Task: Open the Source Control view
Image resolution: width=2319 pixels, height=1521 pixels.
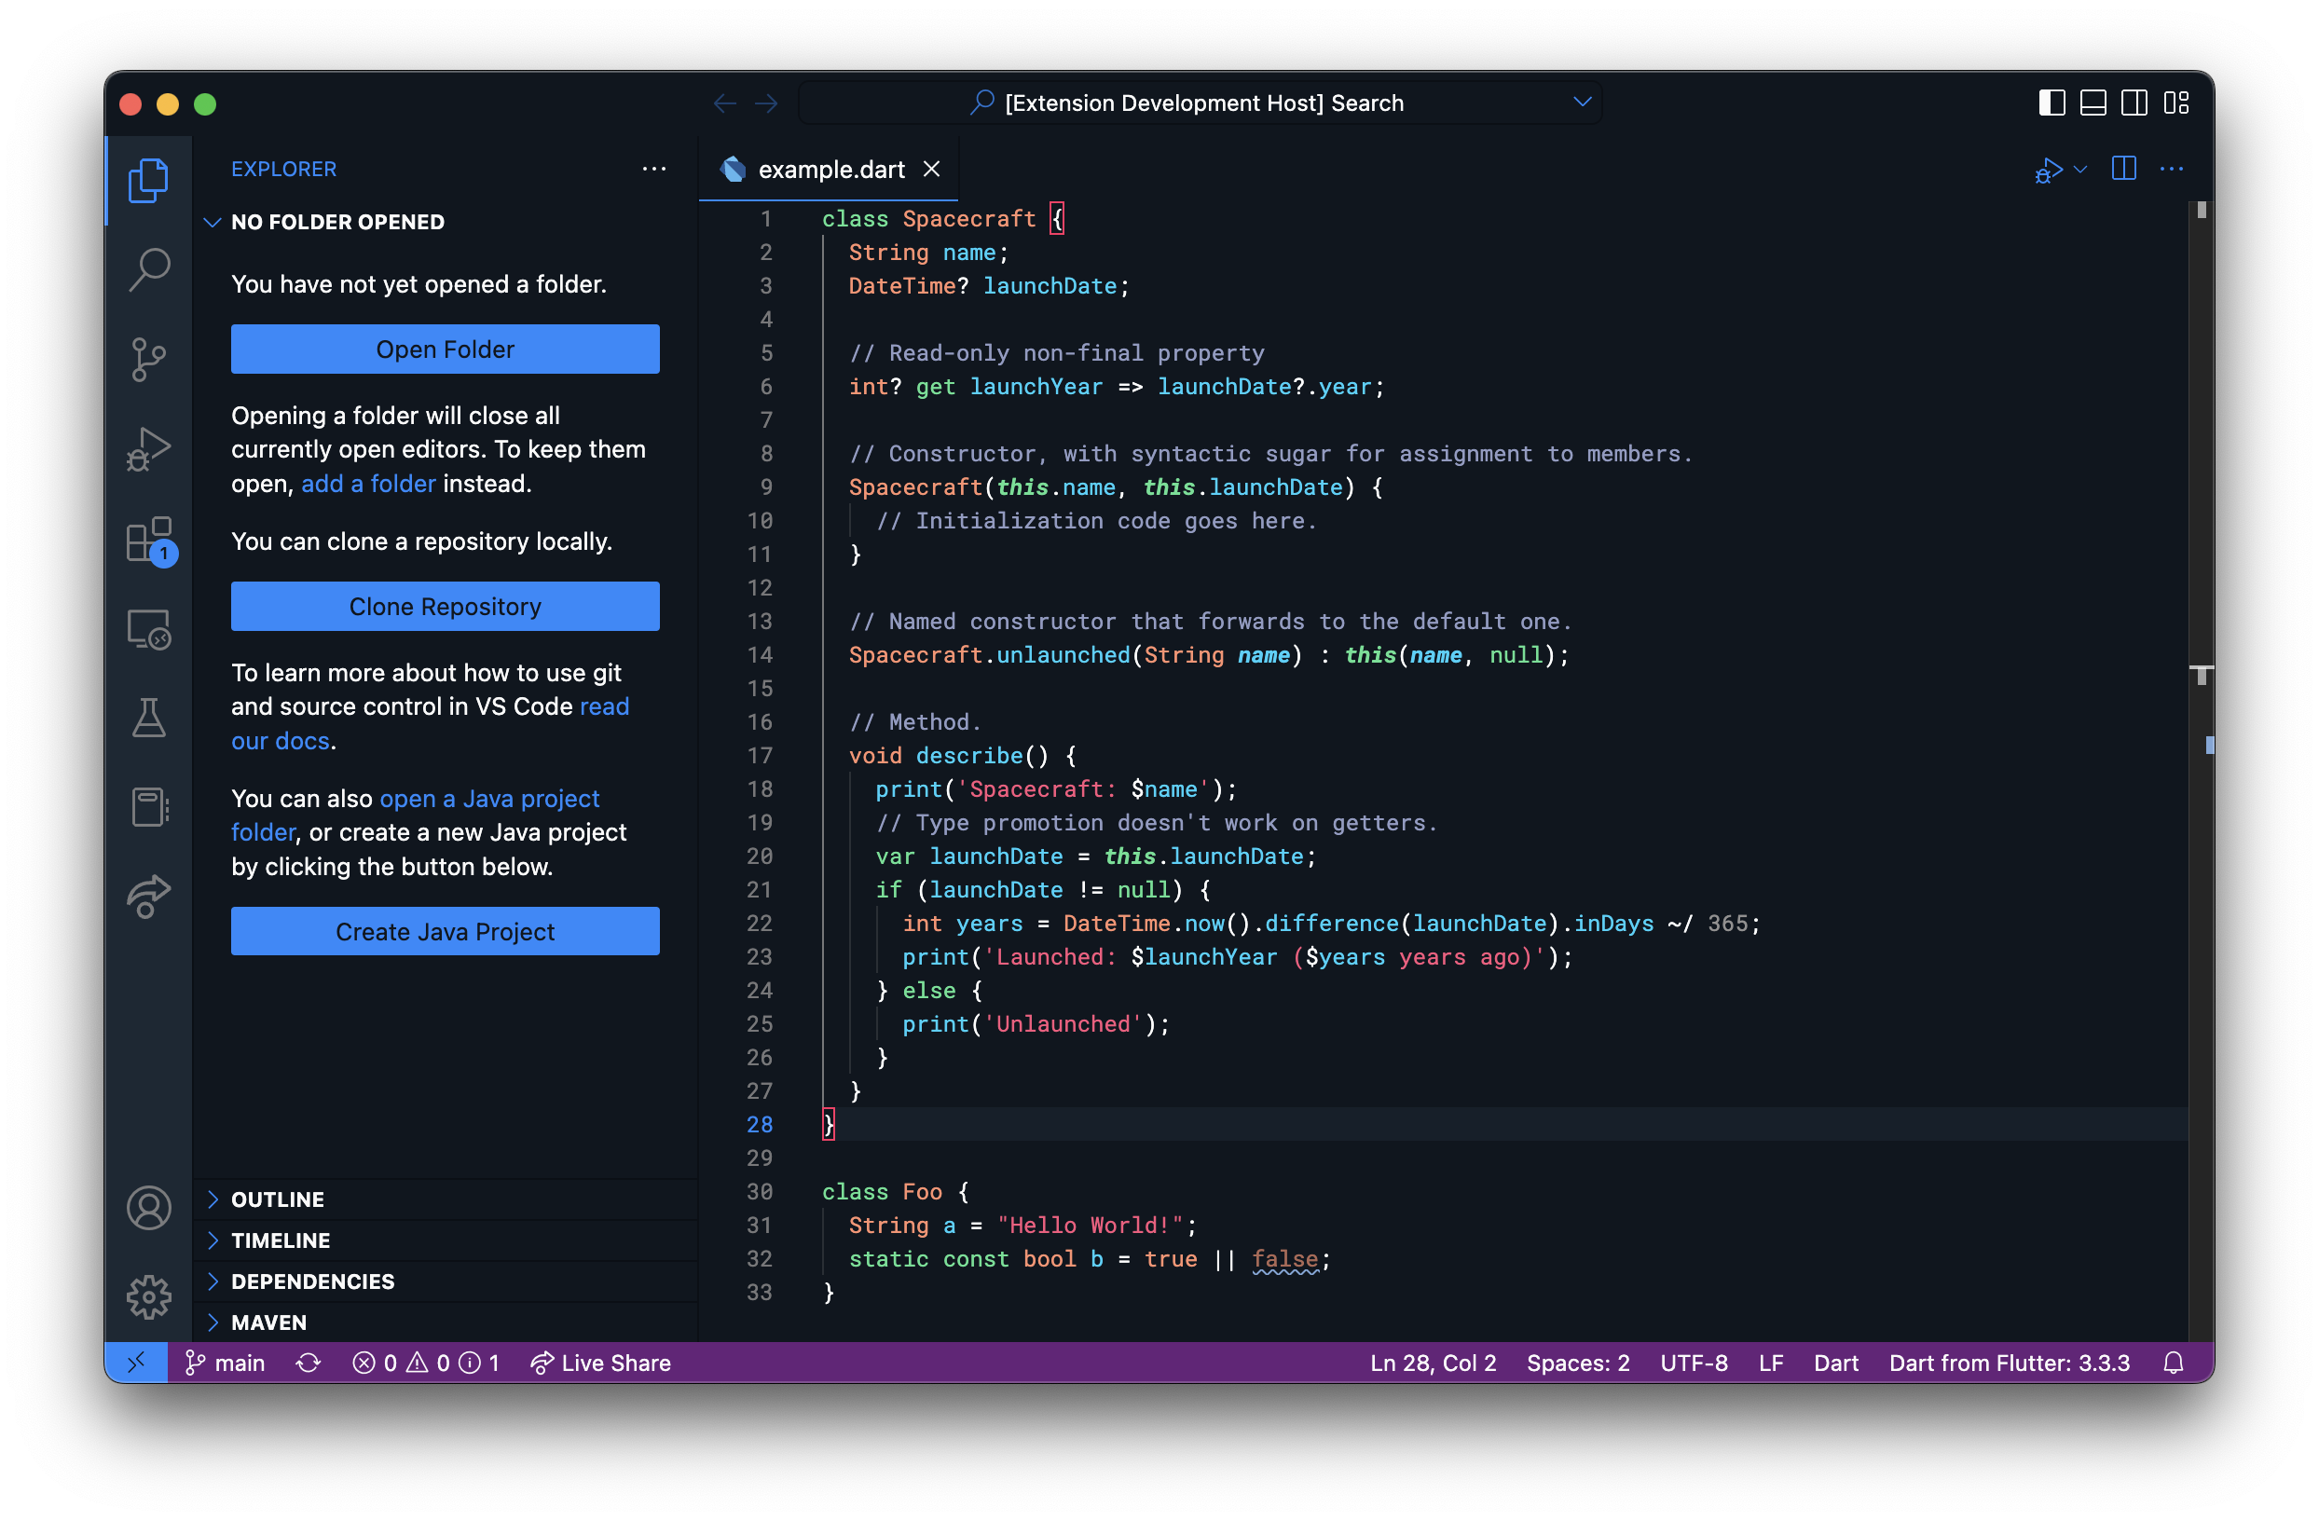Action: pyautogui.click(x=149, y=360)
